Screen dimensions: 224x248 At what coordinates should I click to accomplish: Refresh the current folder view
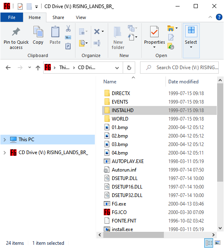tap(129, 68)
